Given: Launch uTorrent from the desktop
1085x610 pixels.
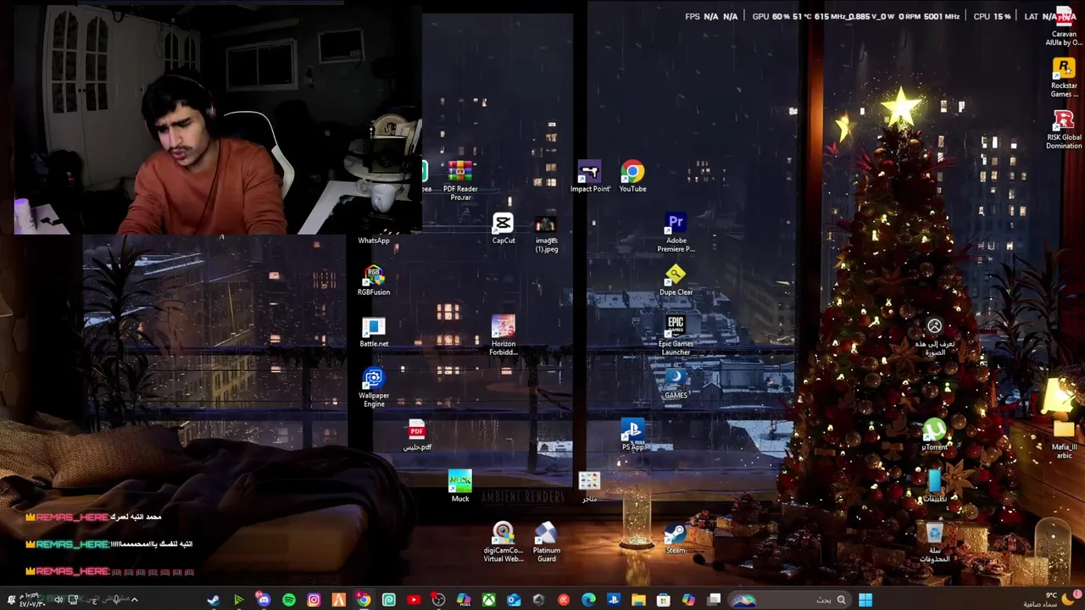Looking at the screenshot, I should tap(934, 435).
